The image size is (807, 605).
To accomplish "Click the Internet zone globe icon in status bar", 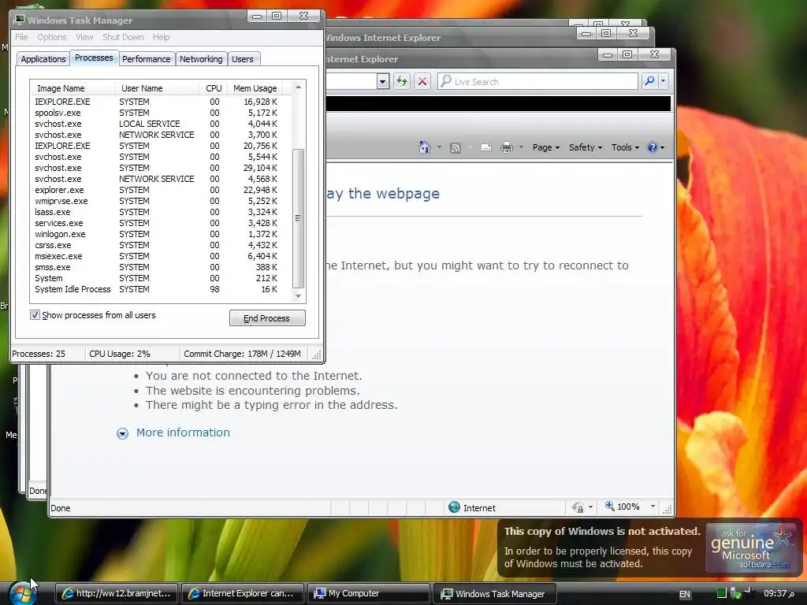I will tap(454, 507).
